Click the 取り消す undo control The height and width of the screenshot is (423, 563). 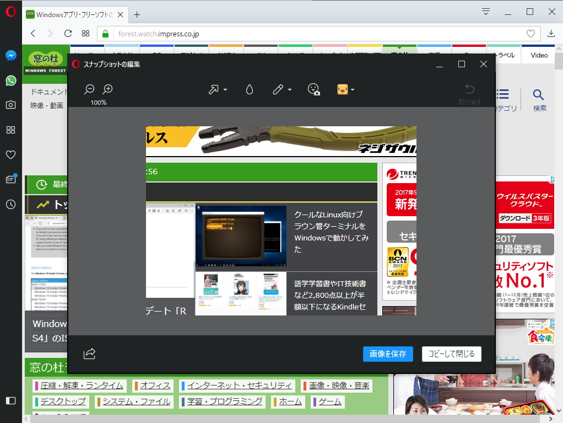[469, 94]
